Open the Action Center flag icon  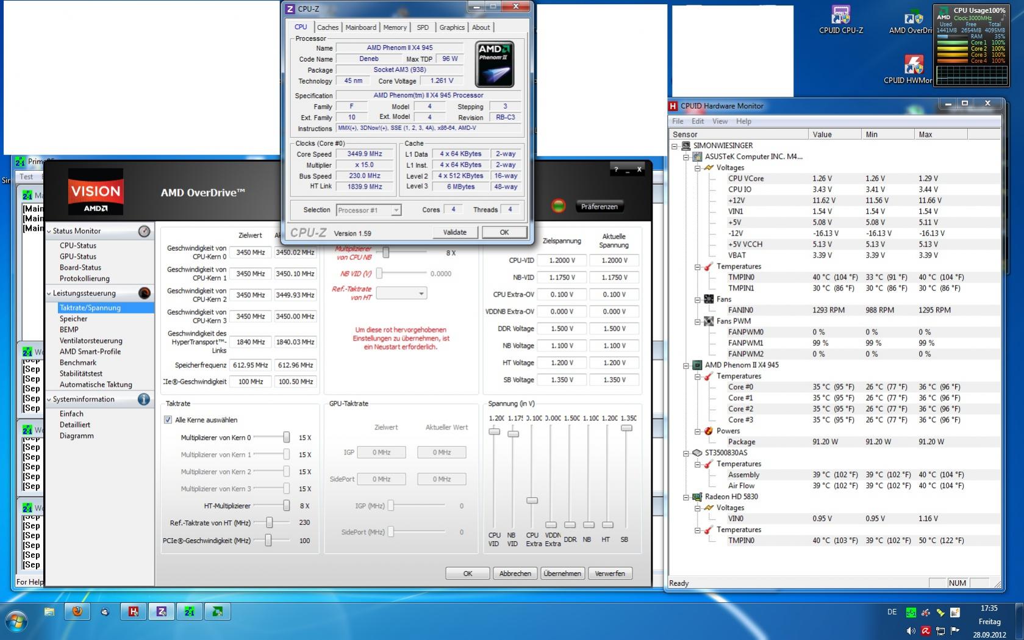coord(955,631)
